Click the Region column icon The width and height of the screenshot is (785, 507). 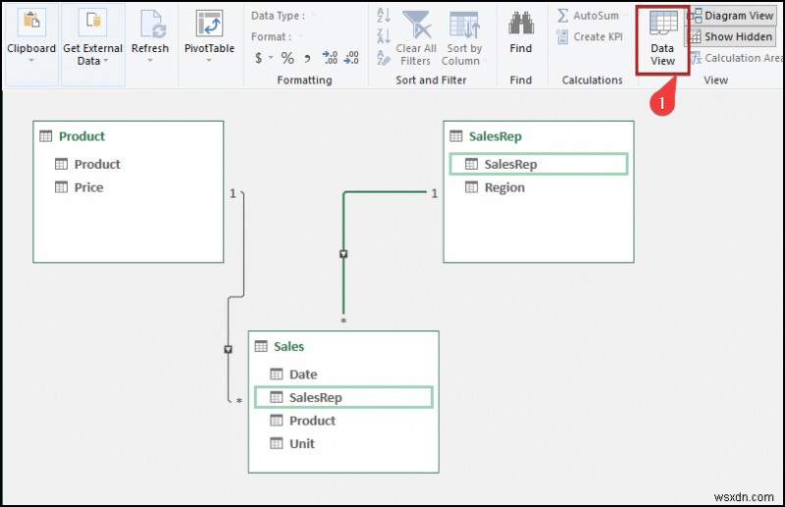tap(472, 187)
